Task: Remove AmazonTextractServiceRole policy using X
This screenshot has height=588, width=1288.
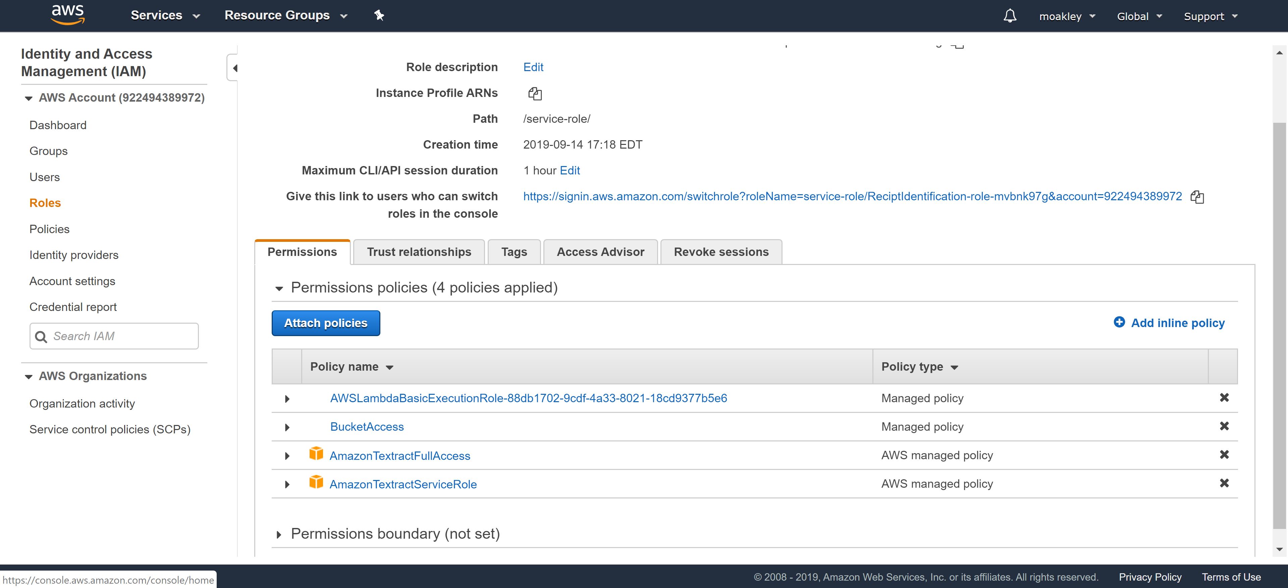Action: tap(1224, 483)
